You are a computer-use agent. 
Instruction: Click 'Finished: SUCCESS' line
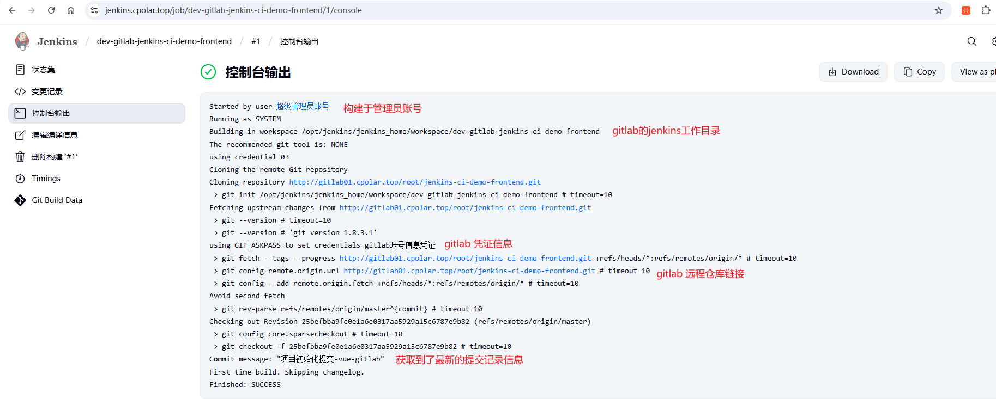point(245,385)
